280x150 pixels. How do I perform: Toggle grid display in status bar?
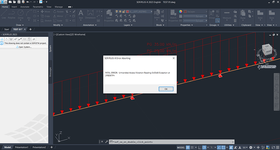(x=187, y=148)
